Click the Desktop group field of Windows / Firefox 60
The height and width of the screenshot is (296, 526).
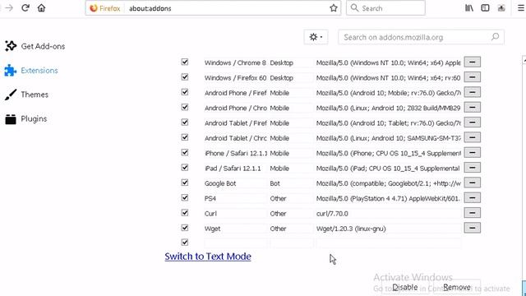pyautogui.click(x=291, y=78)
